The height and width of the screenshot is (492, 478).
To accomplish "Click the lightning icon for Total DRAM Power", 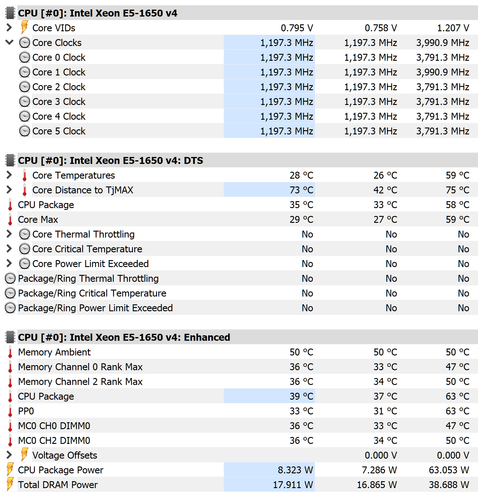I will 10,484.
